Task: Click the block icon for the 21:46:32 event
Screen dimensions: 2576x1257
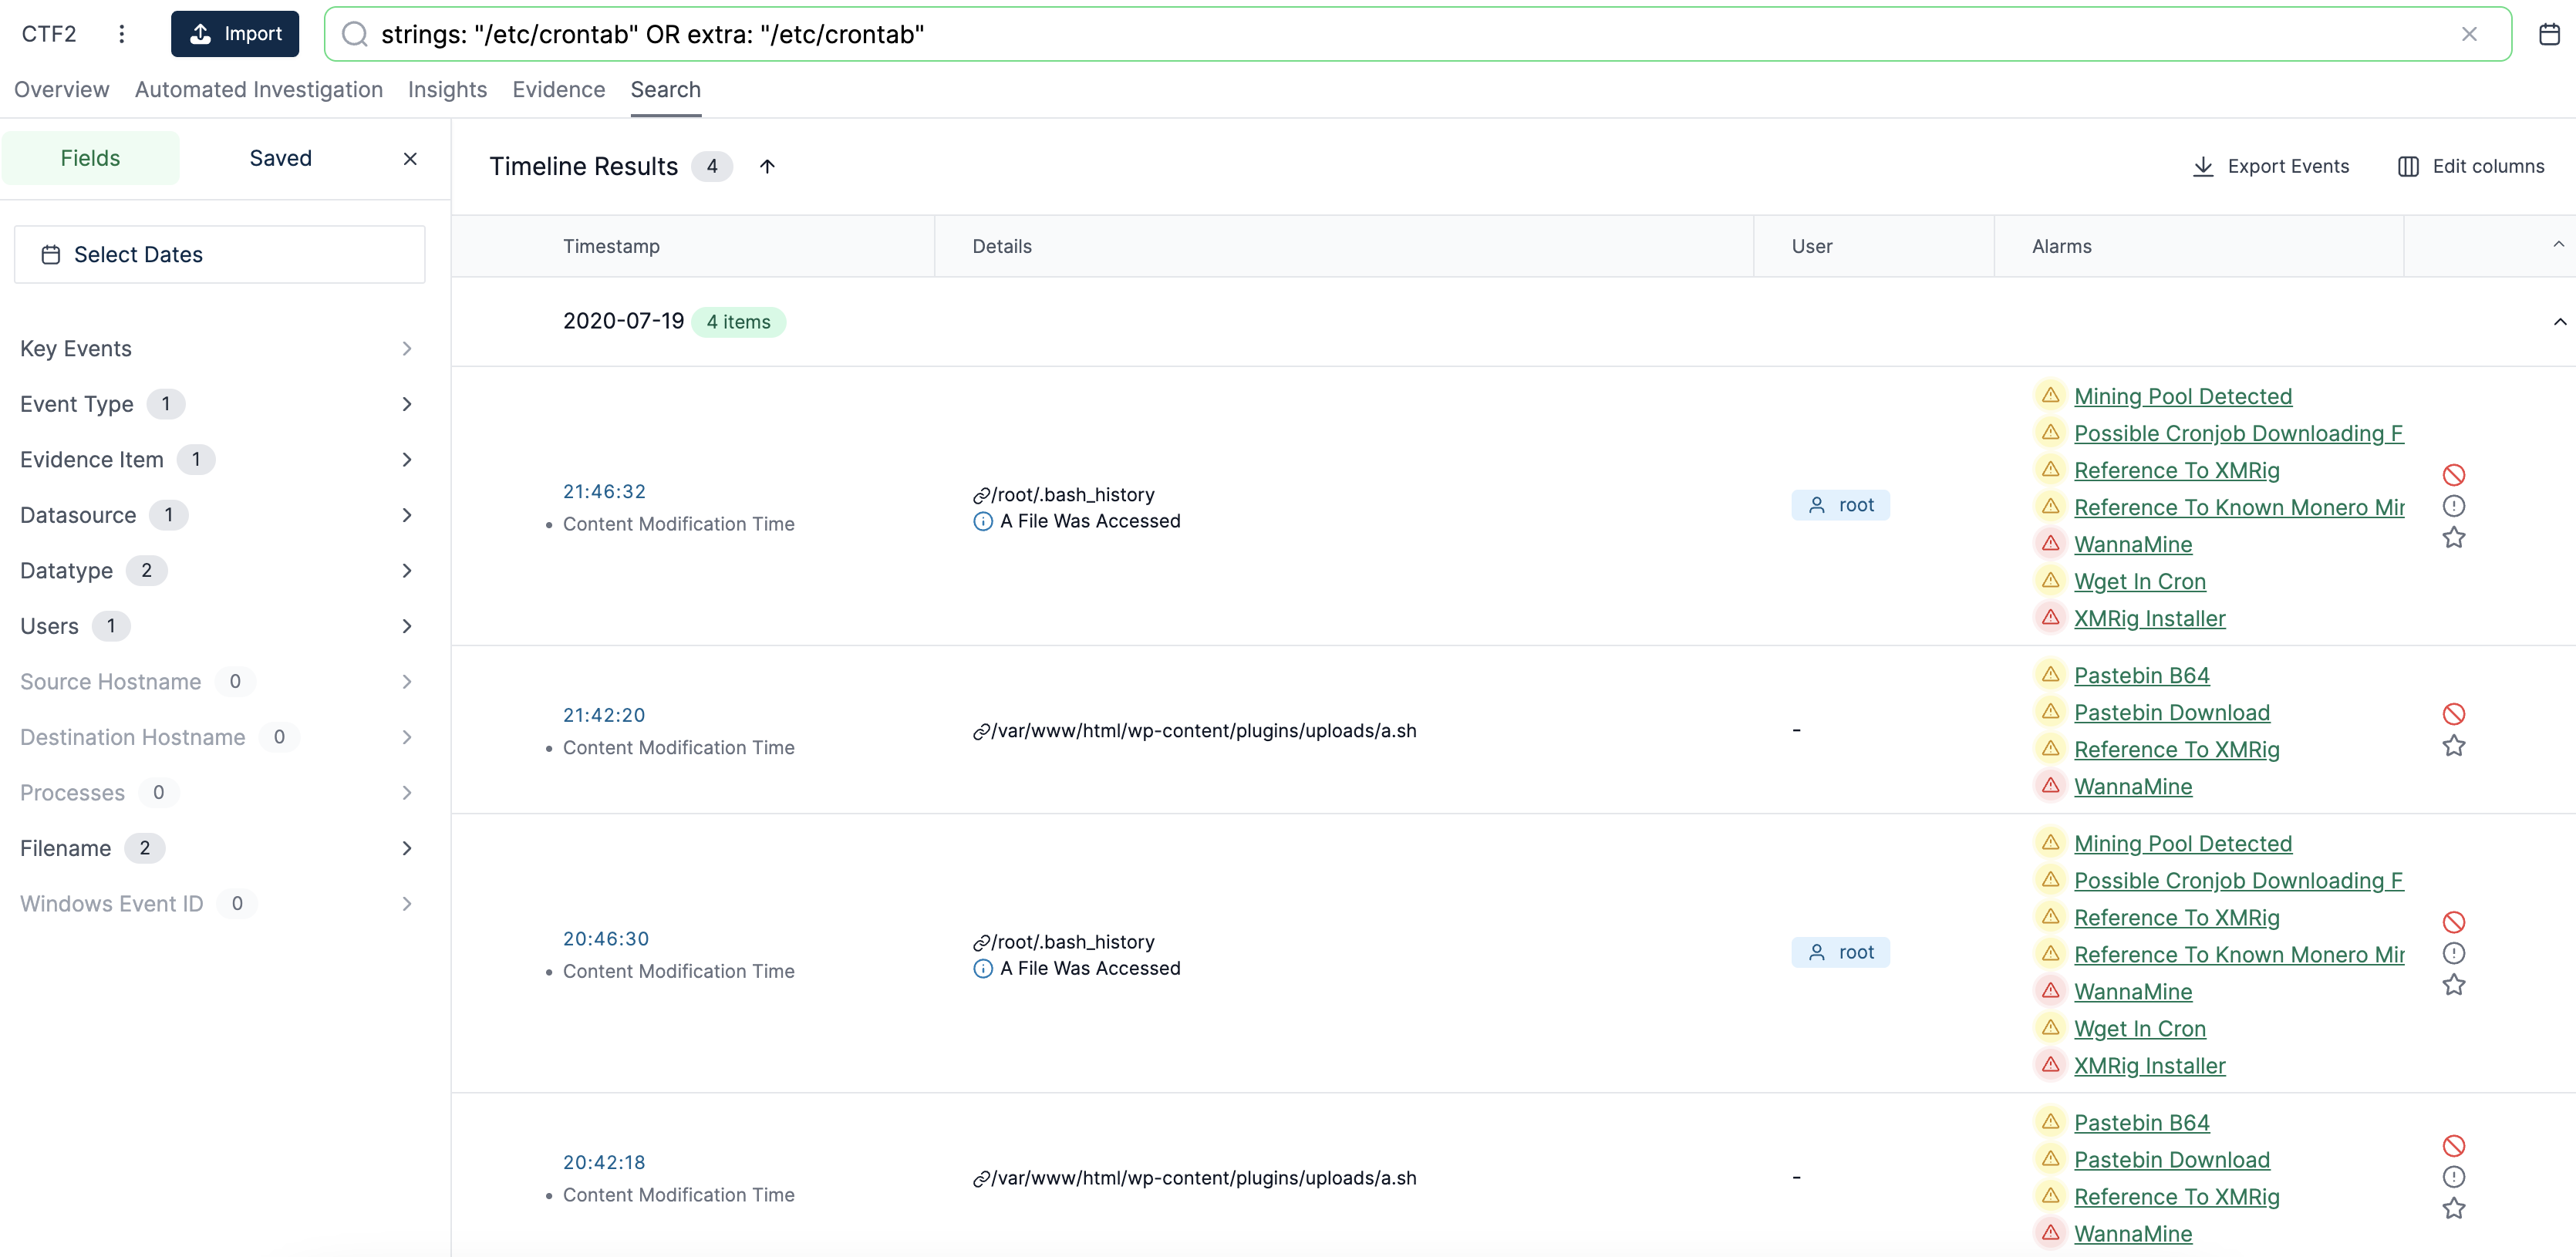Action: pyautogui.click(x=2454, y=475)
